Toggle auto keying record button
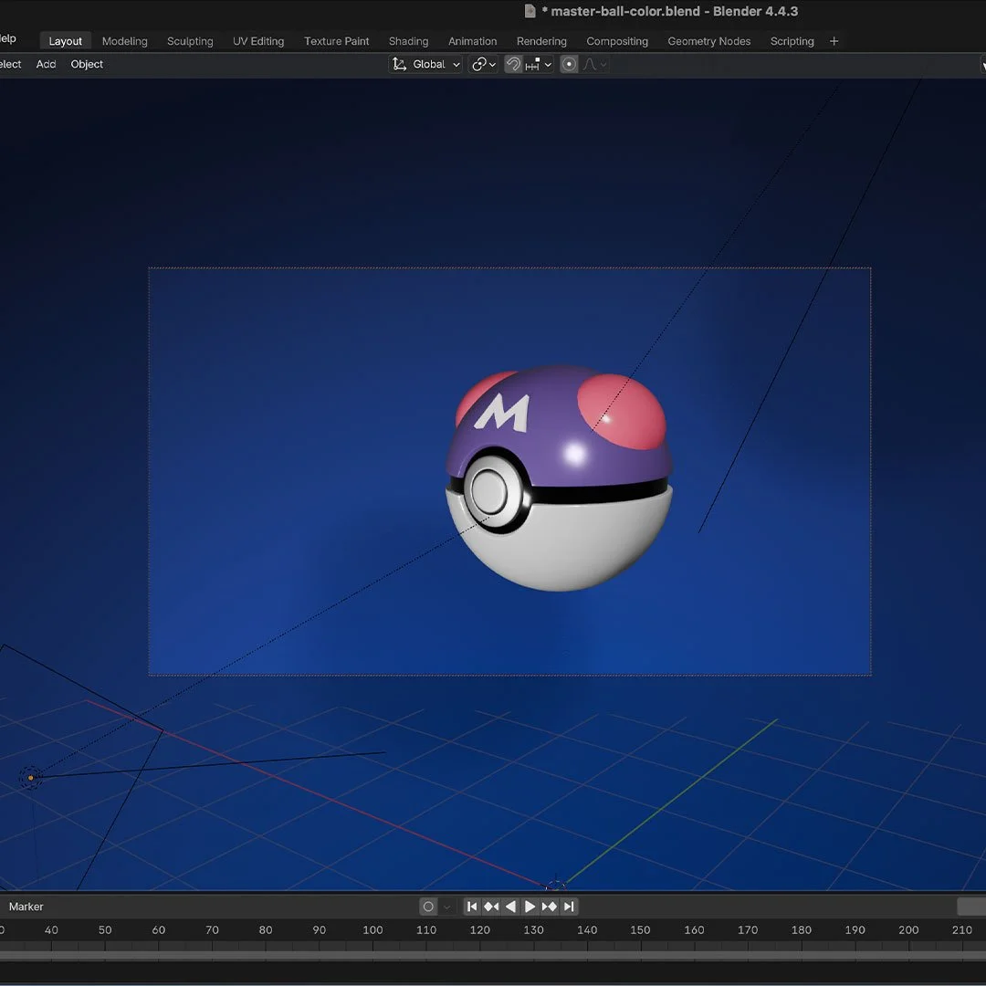 pos(428,907)
